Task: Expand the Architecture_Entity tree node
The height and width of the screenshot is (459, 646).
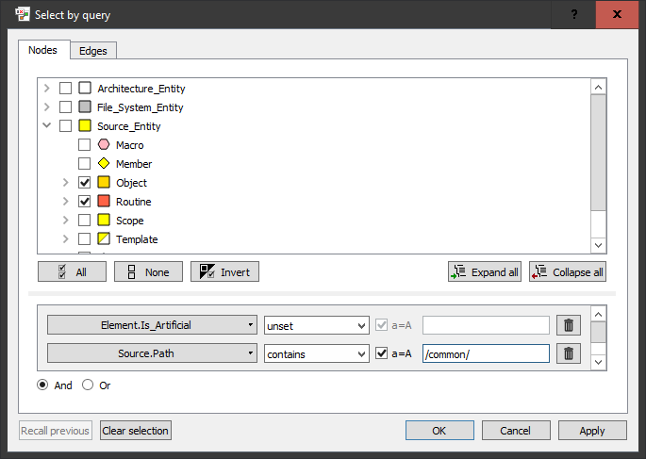Action: (x=46, y=88)
